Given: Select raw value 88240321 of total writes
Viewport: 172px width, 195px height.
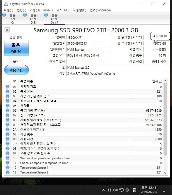Looking at the screenshot, I should tap(154, 115).
